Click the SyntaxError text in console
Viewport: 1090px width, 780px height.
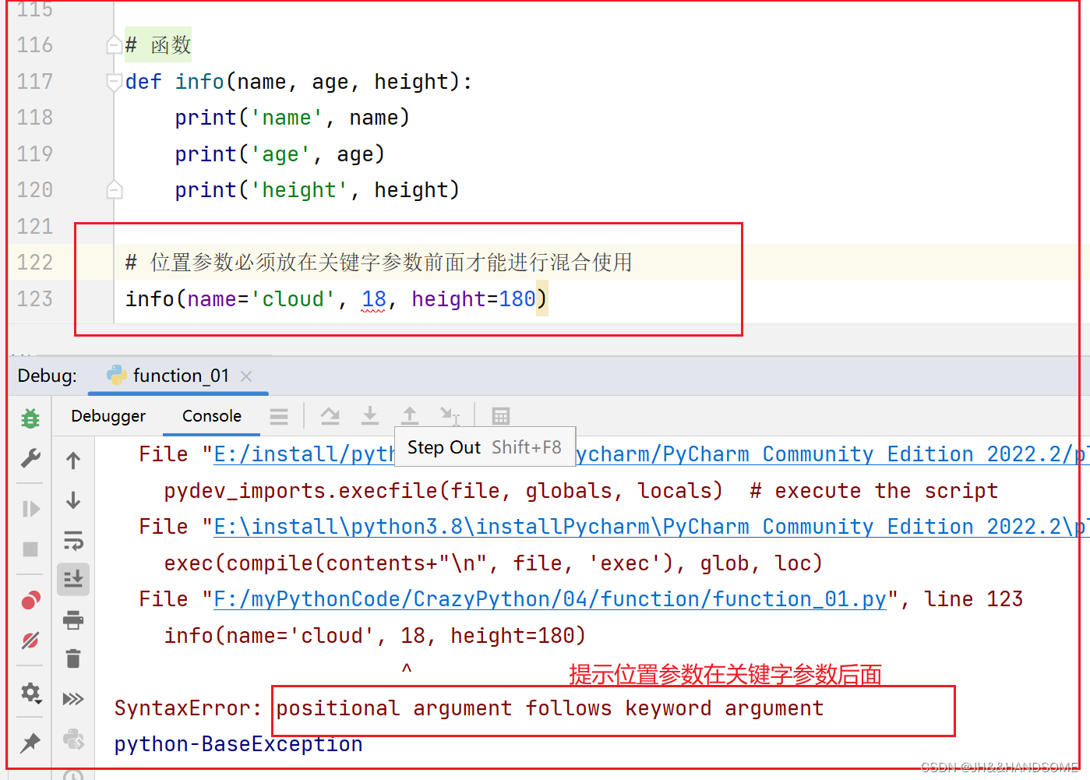point(188,708)
